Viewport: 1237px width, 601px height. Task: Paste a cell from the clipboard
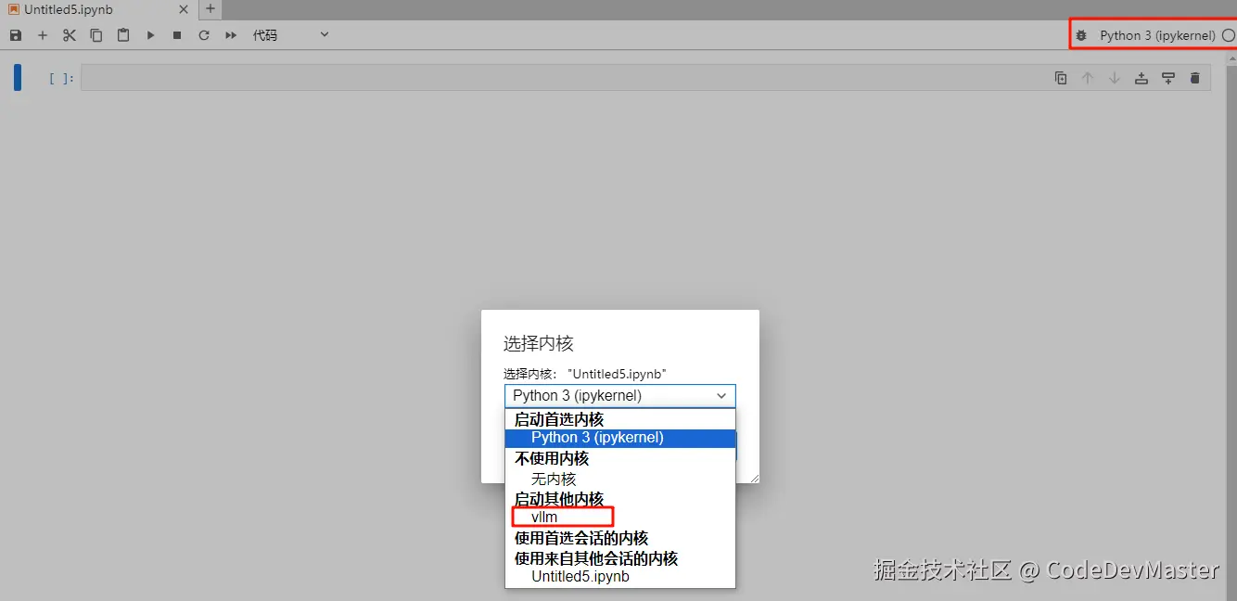coord(123,34)
